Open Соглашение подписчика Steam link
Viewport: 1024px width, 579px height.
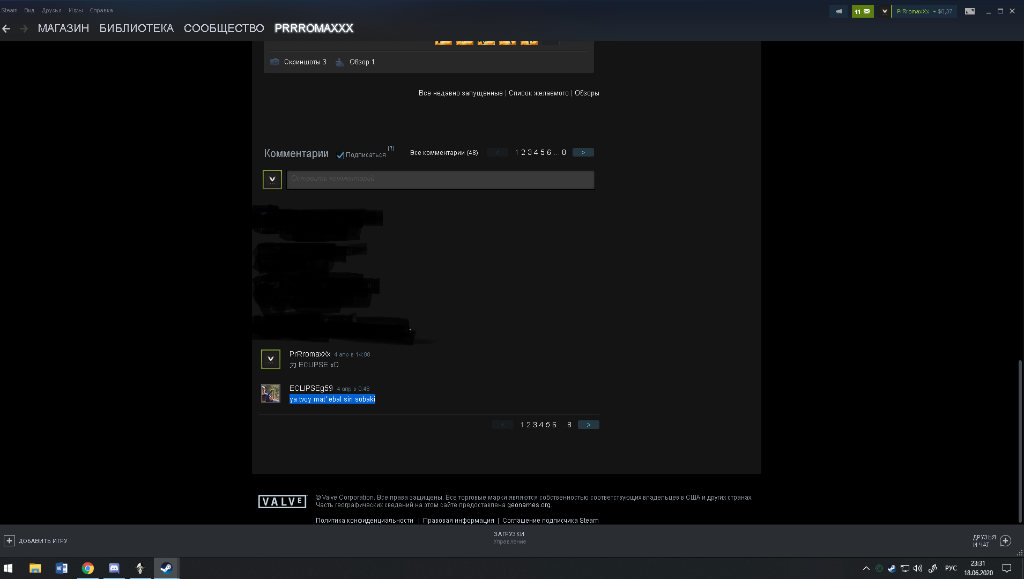pos(551,521)
